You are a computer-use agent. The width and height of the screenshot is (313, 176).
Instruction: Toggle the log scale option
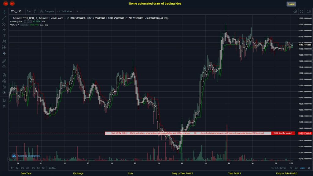tap(296, 168)
